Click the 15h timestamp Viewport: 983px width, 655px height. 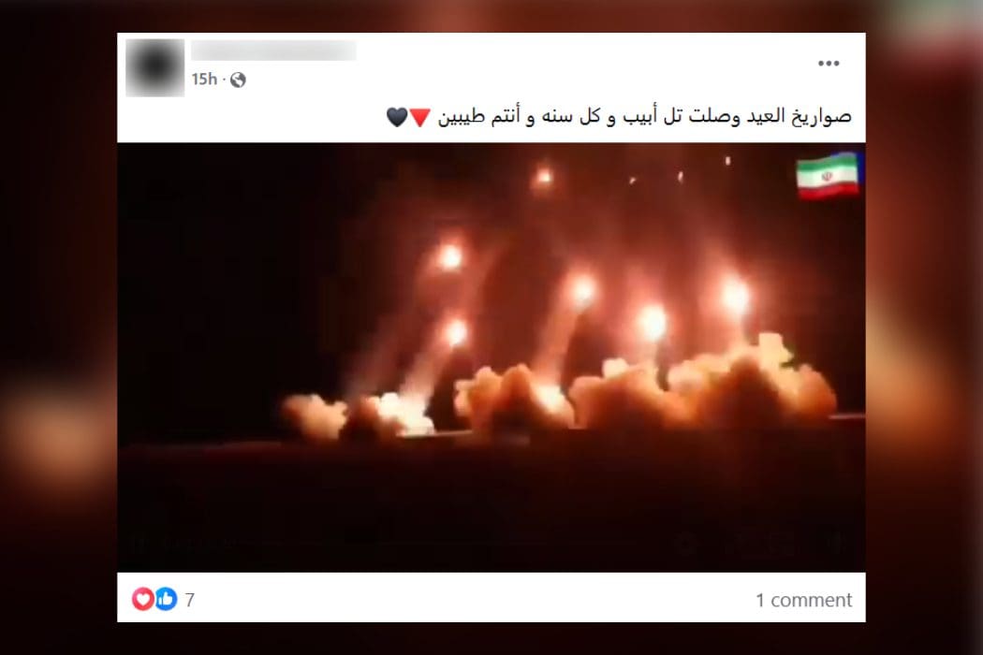click(204, 80)
